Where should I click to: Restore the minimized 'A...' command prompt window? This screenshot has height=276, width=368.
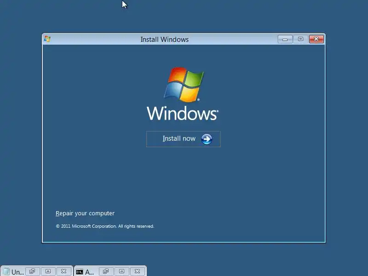coord(106,271)
